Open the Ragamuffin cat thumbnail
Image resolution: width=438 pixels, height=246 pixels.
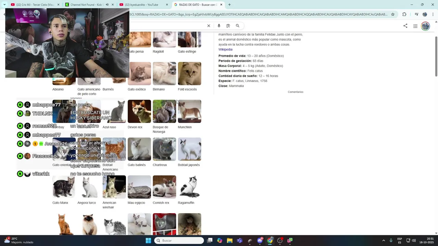[x=190, y=187]
